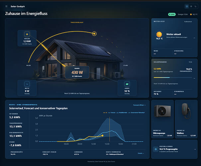Expand the System & Lernen card arrow
Screen dimensions: 201x166
[195, 149]
